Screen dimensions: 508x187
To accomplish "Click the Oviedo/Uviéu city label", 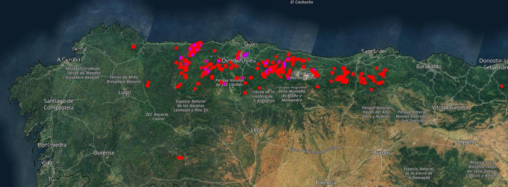I will coord(239,61).
